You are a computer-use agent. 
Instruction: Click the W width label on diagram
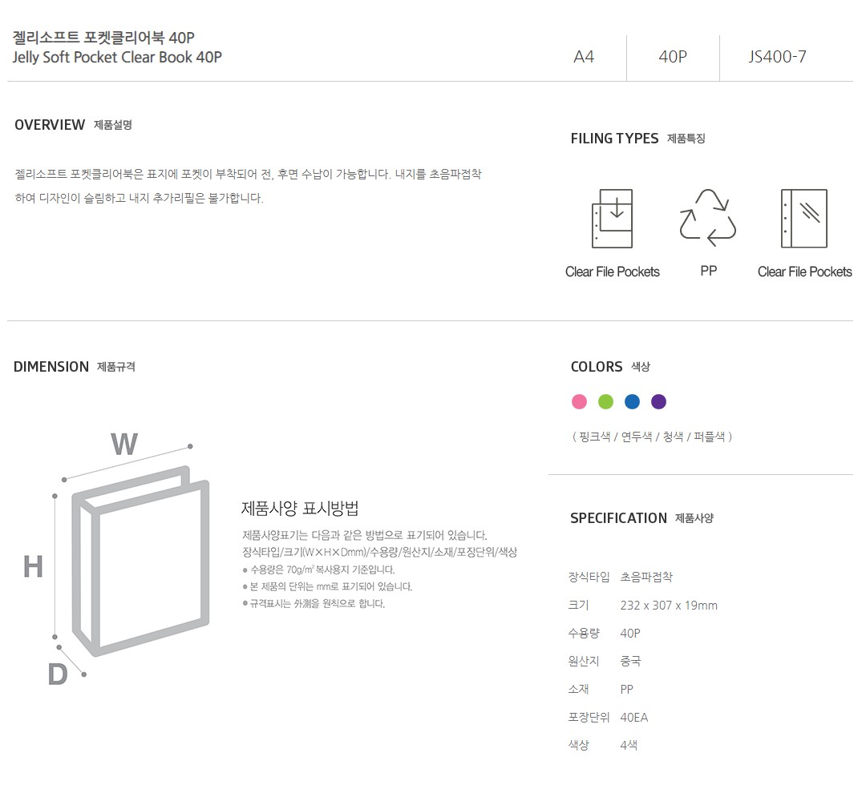(x=124, y=444)
